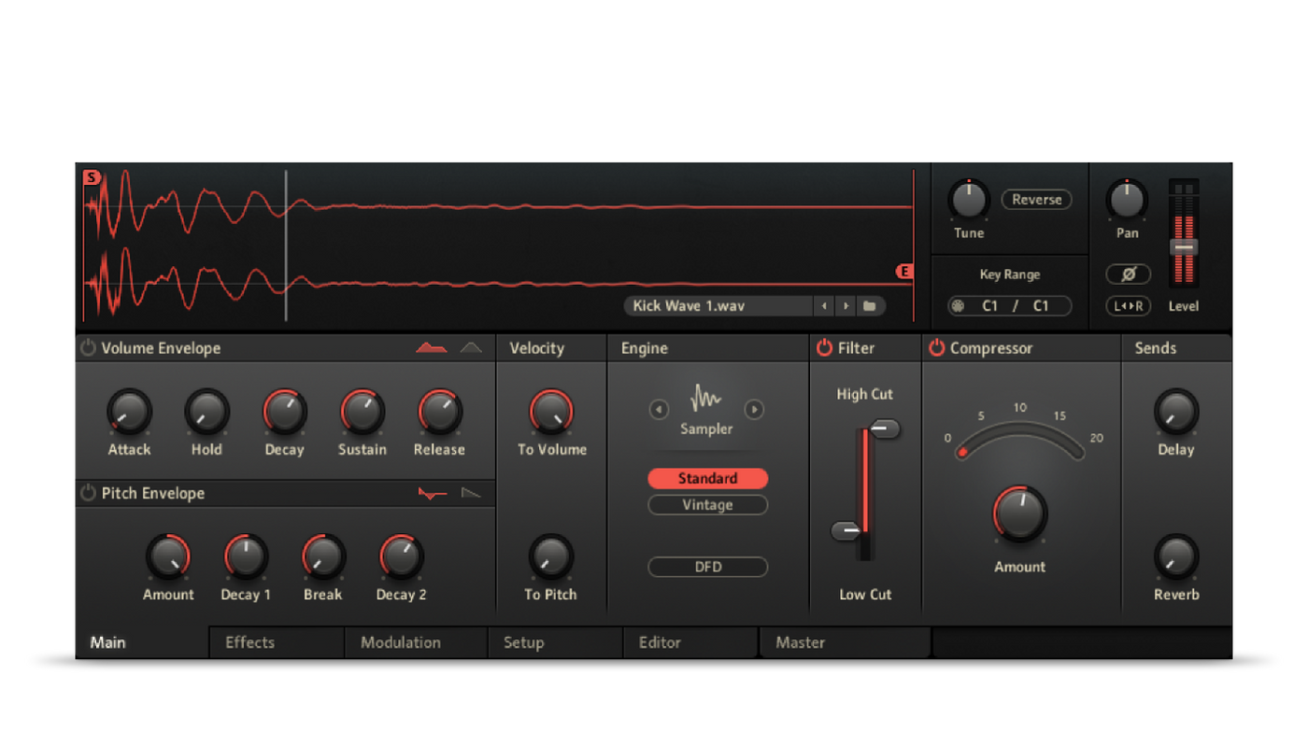Open the Editor tab
This screenshot has height=745, width=1308.
click(x=691, y=642)
